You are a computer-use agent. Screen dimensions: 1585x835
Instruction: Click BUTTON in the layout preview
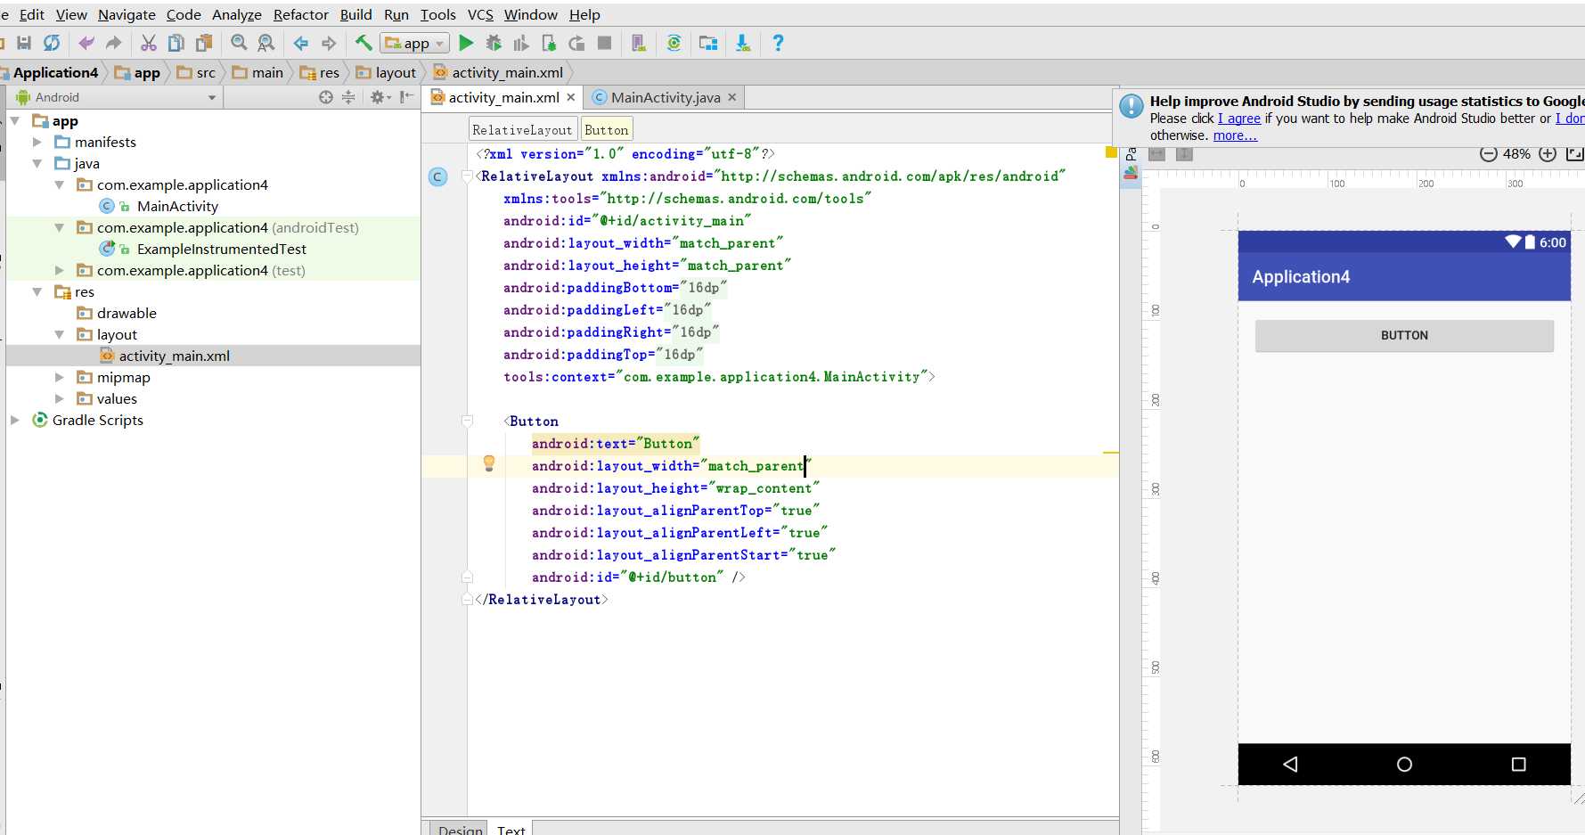[x=1404, y=335]
